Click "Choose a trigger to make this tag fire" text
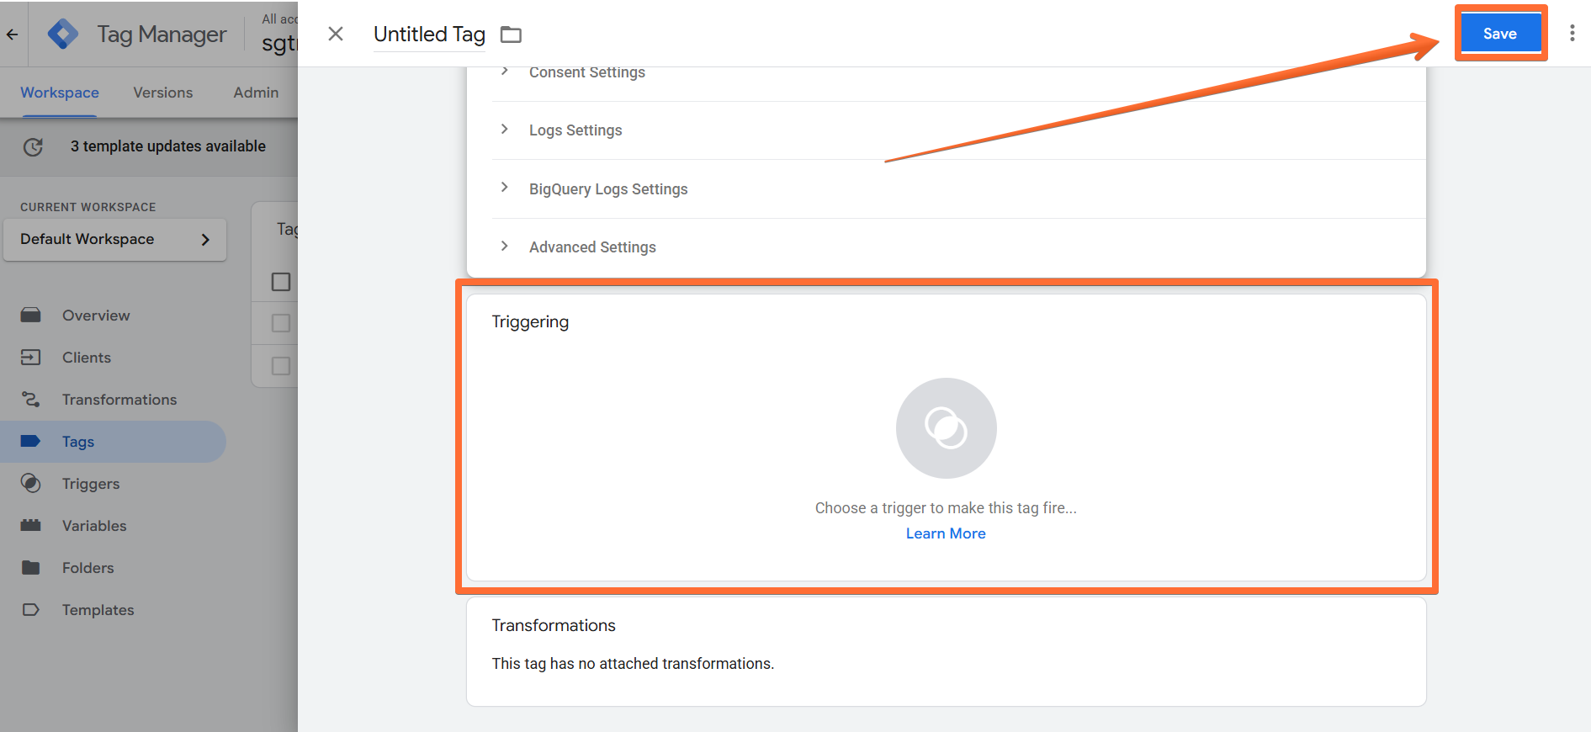 [946, 508]
